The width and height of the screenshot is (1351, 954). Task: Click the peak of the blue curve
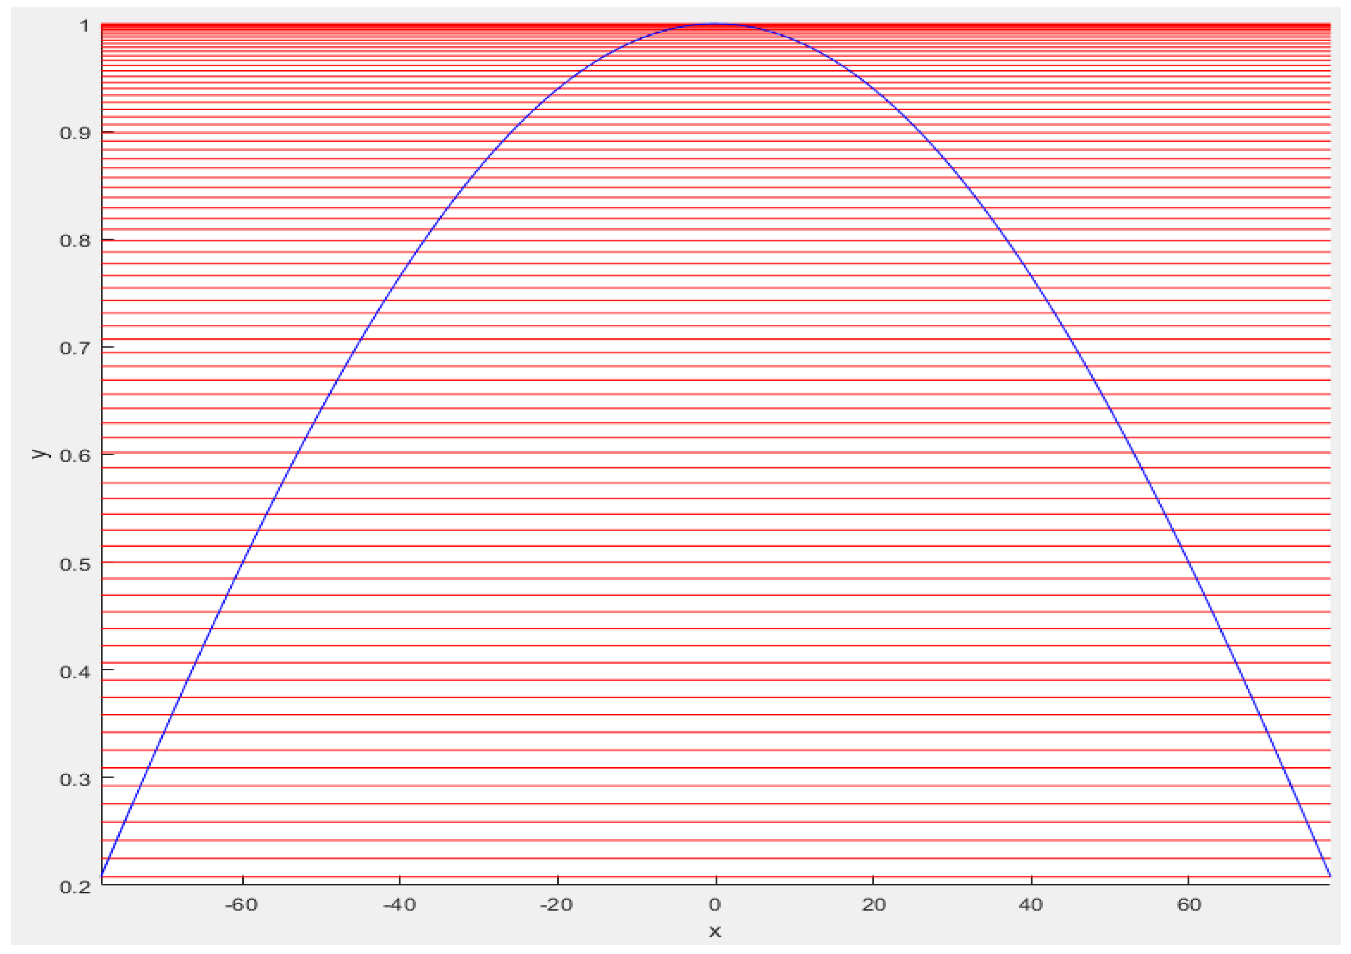pos(715,24)
